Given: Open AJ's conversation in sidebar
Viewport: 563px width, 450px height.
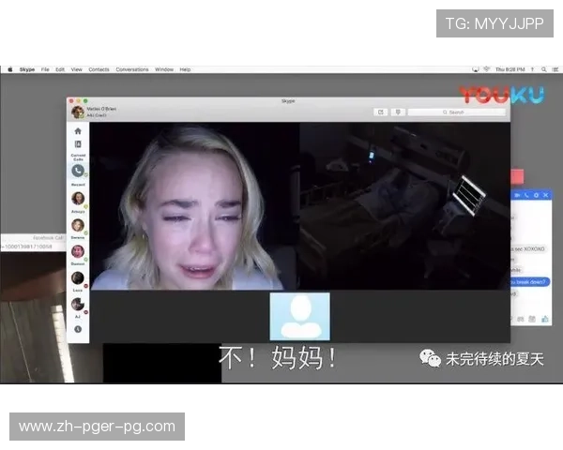Looking at the screenshot, I should 78,305.
